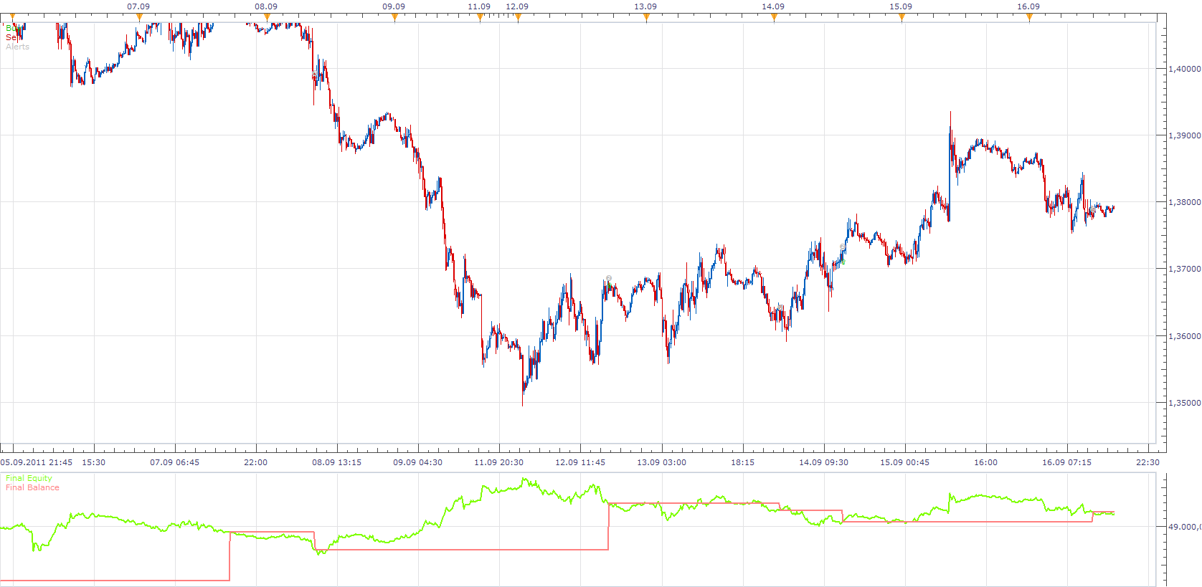Click the 16.09 07:15 time label

[x=1066, y=462]
